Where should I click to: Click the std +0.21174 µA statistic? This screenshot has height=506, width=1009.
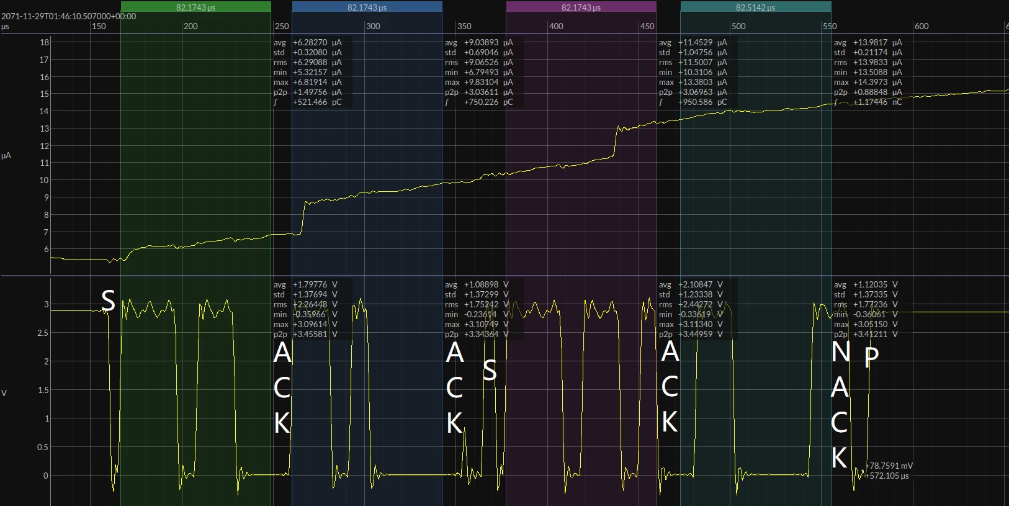(868, 52)
